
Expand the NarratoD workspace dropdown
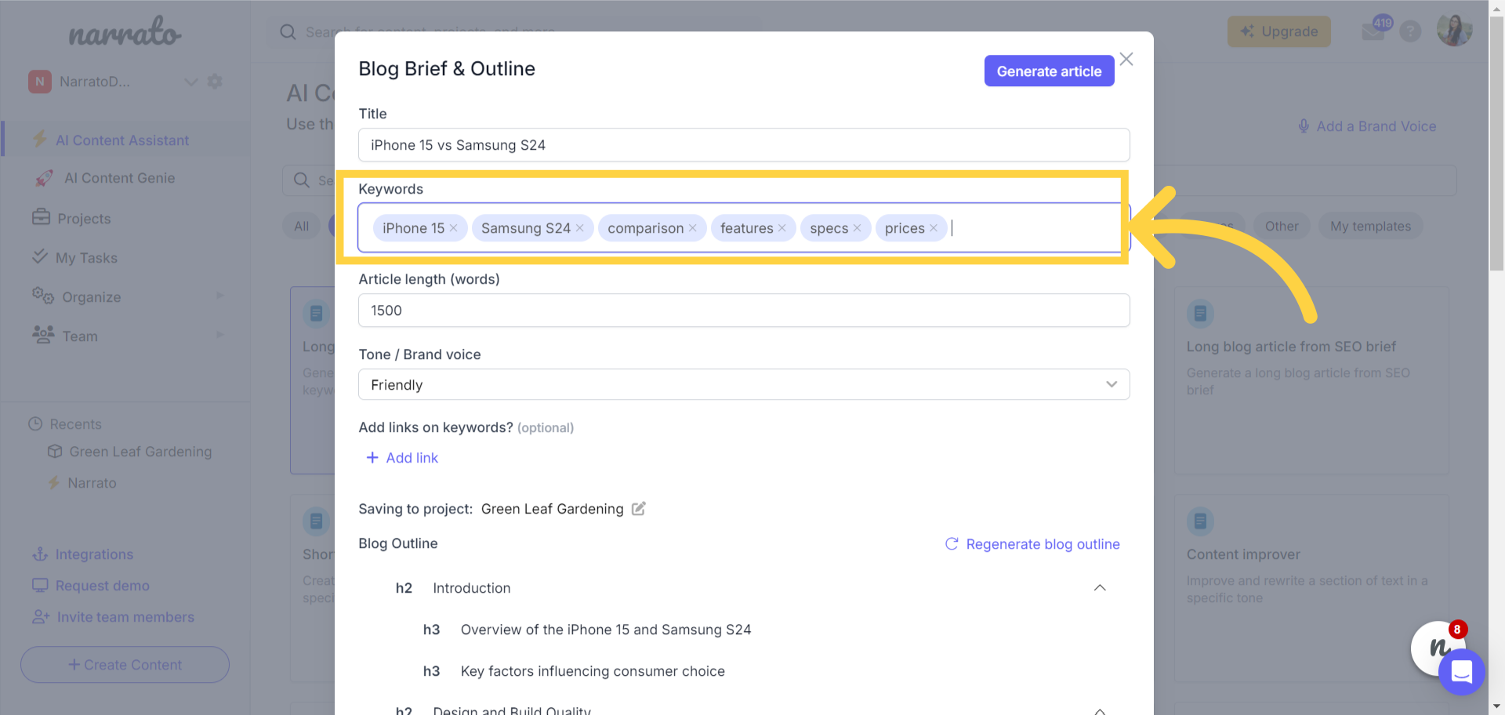[191, 81]
